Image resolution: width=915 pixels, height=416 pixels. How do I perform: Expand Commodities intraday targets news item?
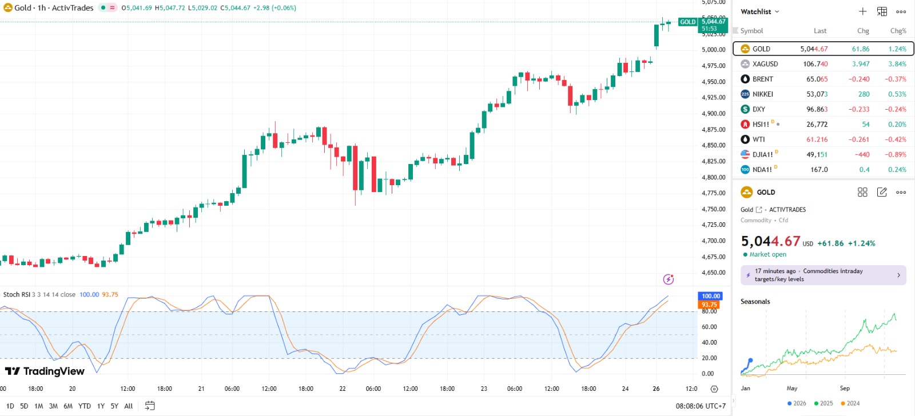[x=823, y=275]
